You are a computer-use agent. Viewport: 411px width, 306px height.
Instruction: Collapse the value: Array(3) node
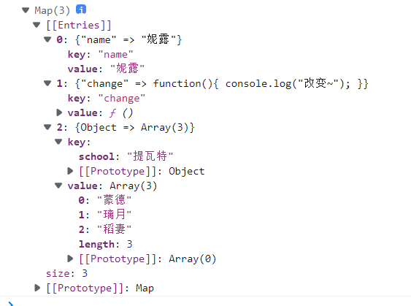58,185
